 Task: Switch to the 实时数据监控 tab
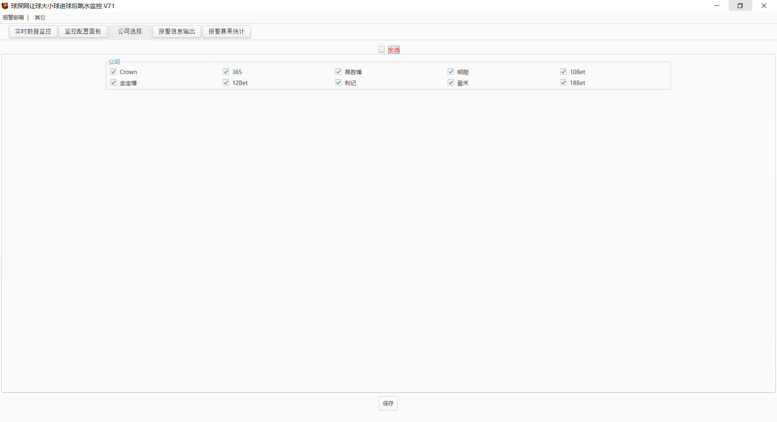tap(33, 32)
